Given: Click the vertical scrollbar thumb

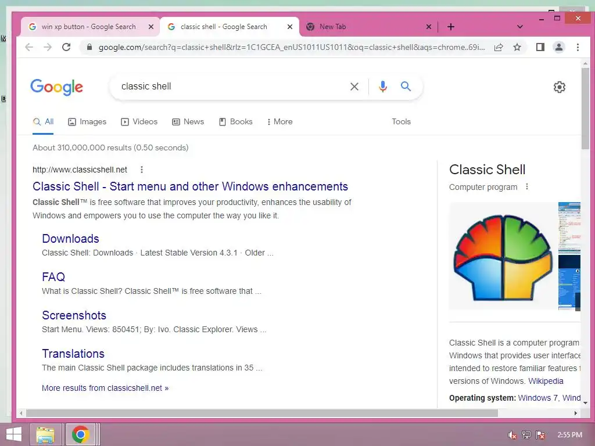Looking at the screenshot, I should click(585, 108).
